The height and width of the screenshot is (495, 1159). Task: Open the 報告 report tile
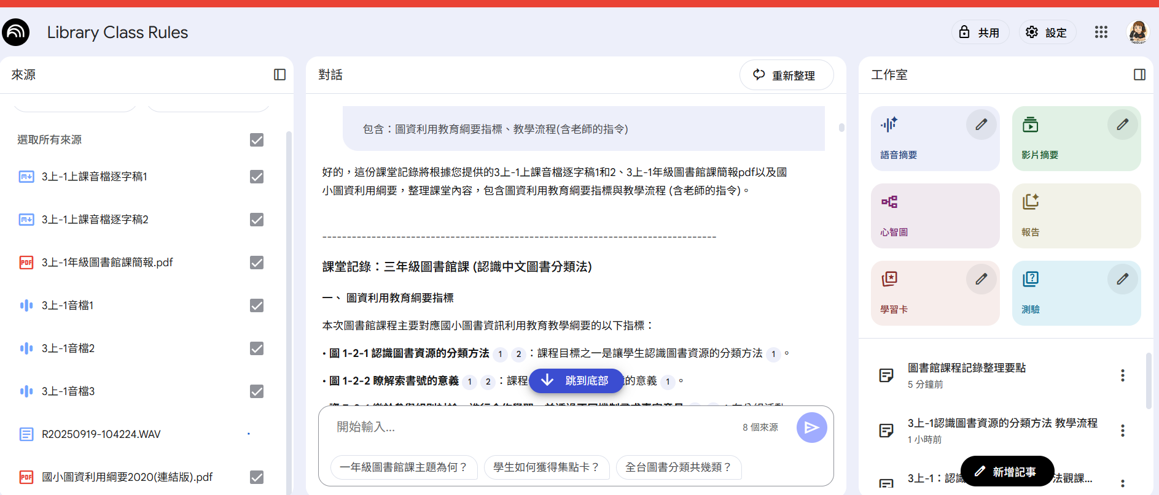coord(1076,216)
